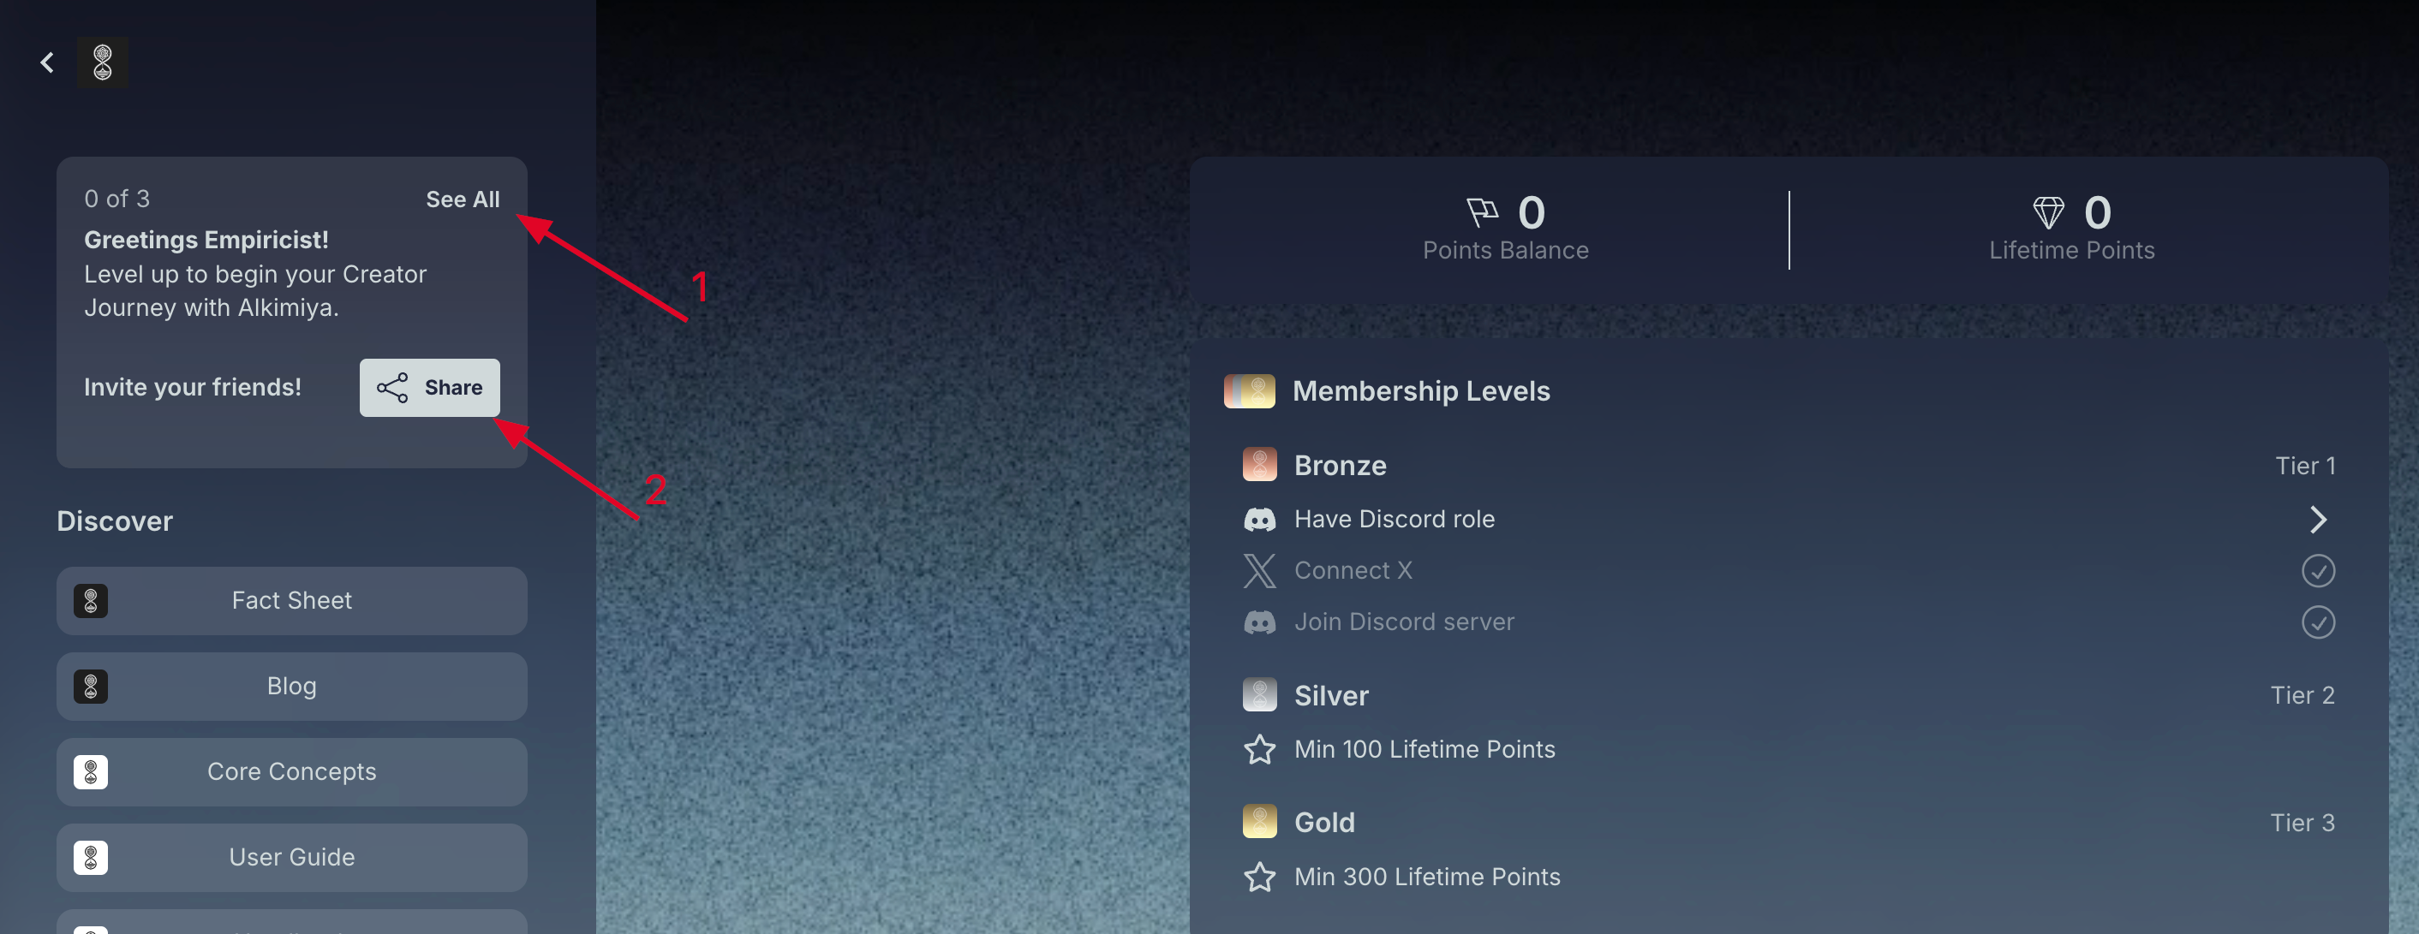Click the Tier 3 label
This screenshot has width=2419, height=934.
click(x=2303, y=824)
